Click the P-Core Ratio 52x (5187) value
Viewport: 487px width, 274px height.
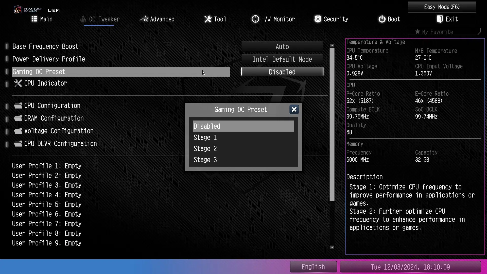click(360, 101)
